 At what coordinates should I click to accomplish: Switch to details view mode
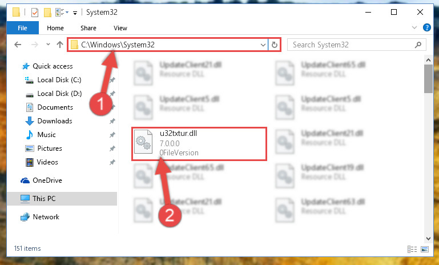(412, 249)
